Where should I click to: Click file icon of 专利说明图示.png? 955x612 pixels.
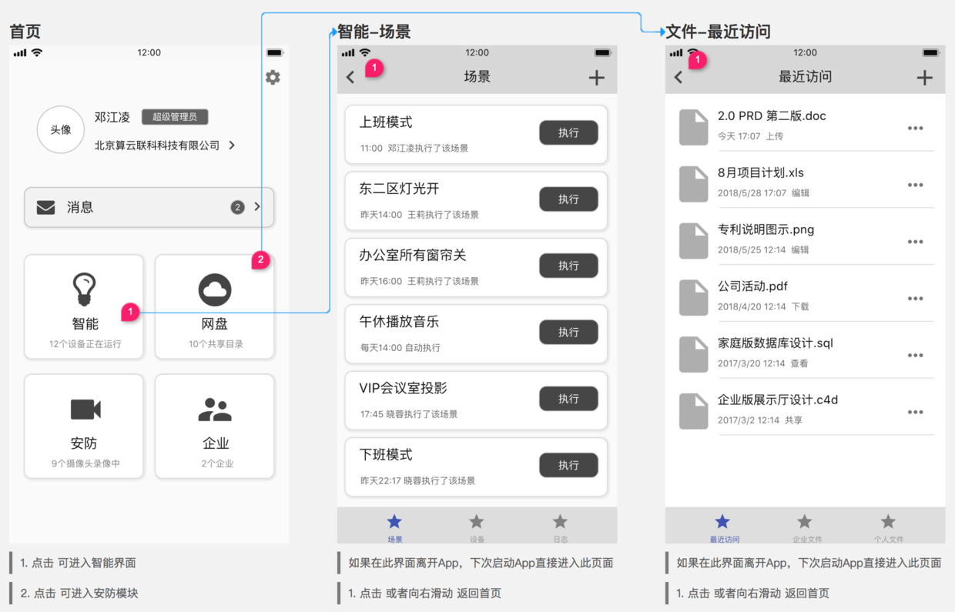tap(693, 241)
